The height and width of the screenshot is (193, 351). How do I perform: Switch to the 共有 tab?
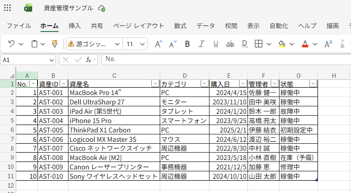[x=97, y=26]
